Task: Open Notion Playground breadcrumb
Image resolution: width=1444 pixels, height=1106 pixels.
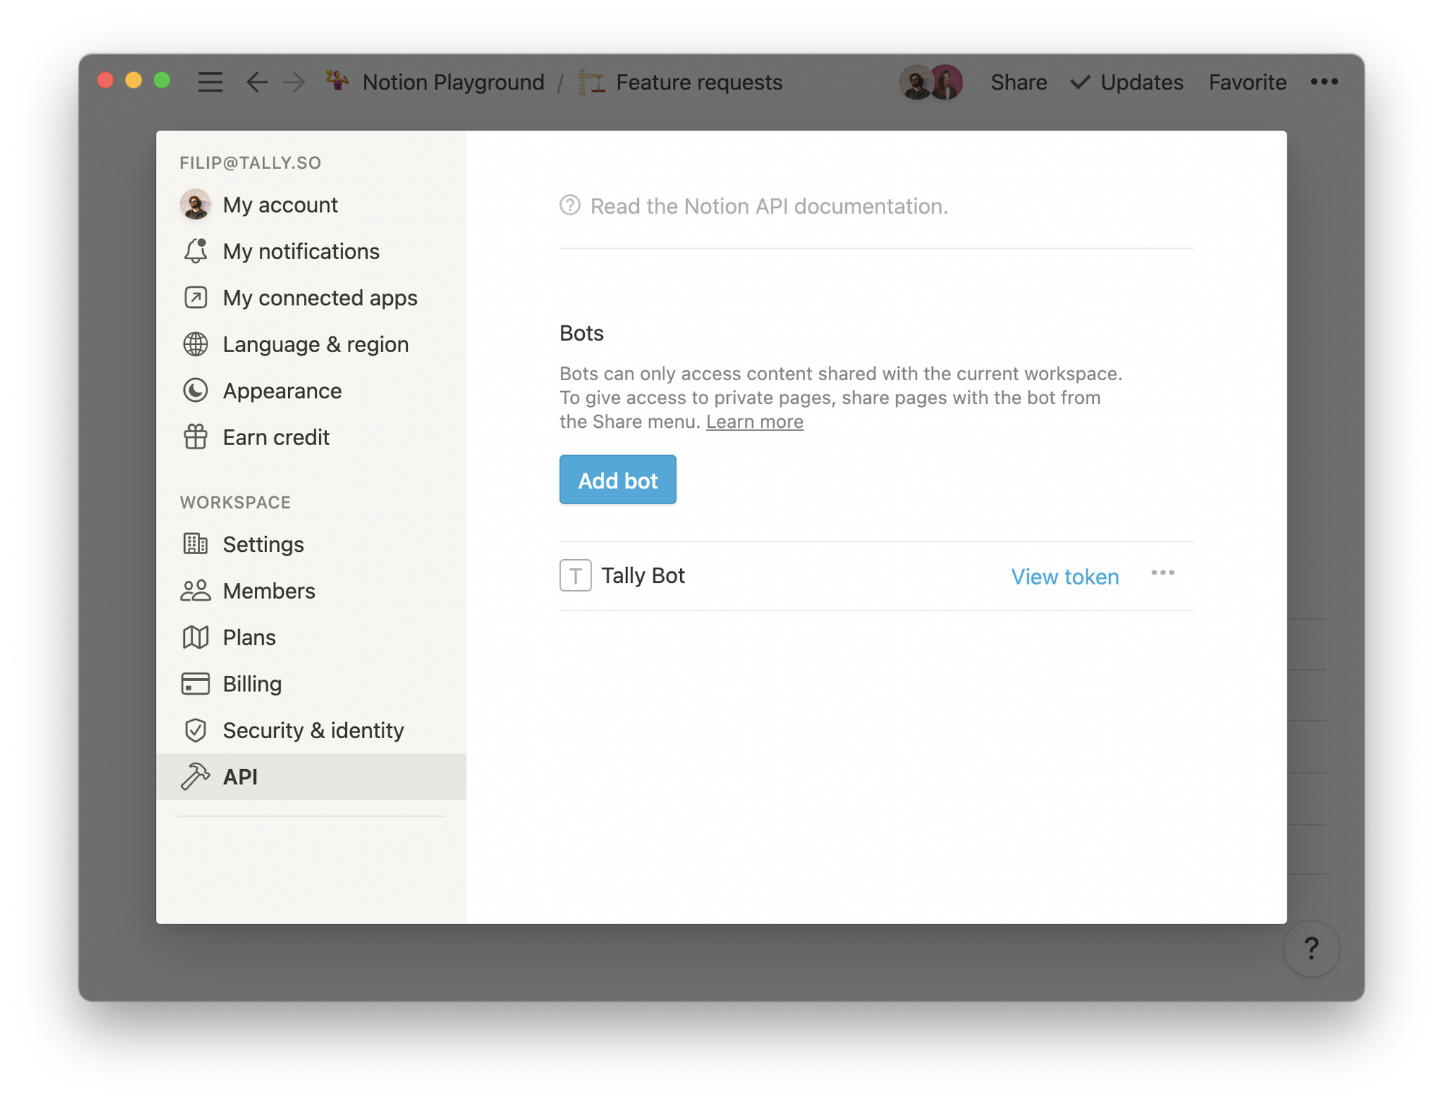Action: 453,82
